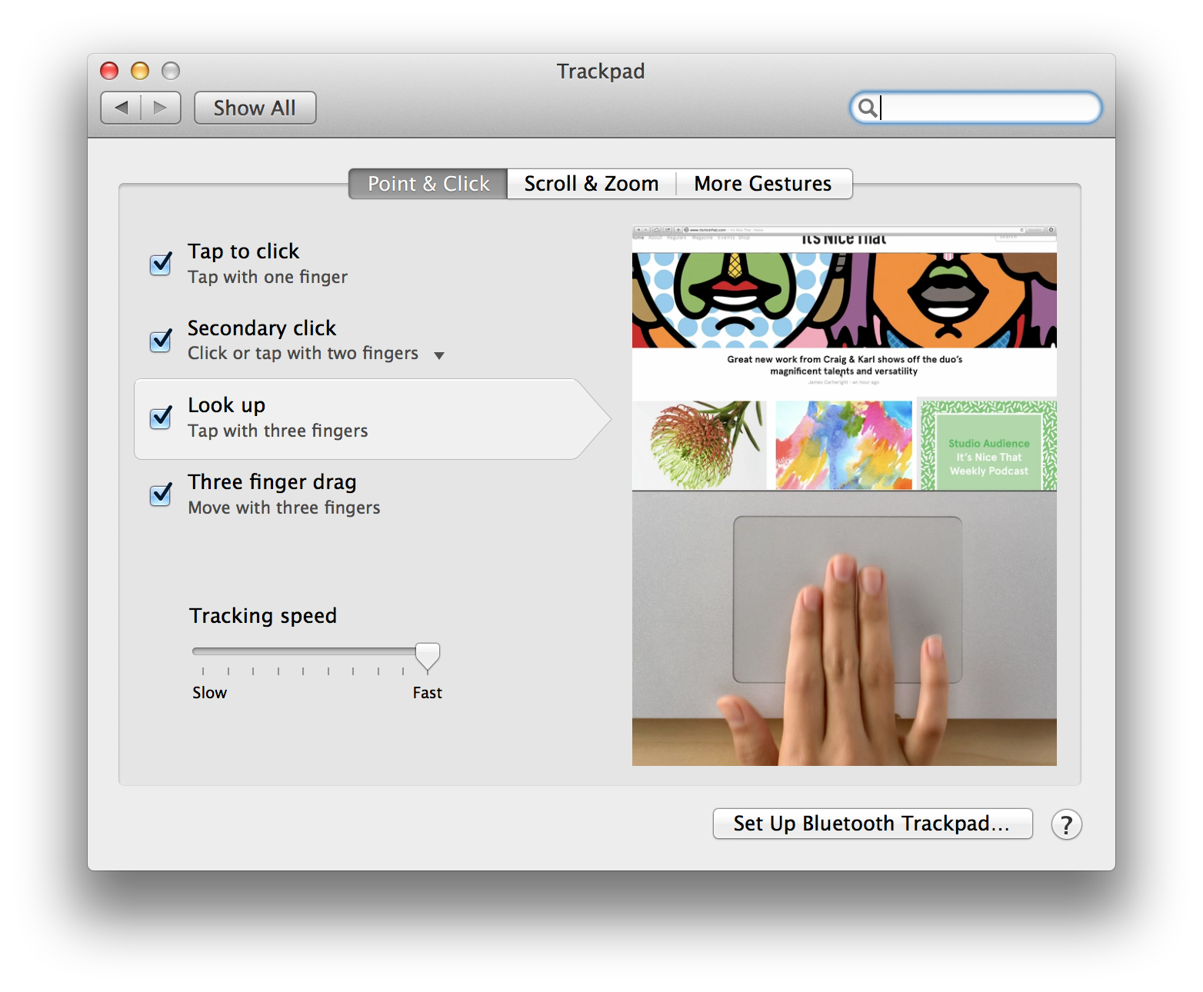Click the Tracking speed slider knob

(x=428, y=657)
